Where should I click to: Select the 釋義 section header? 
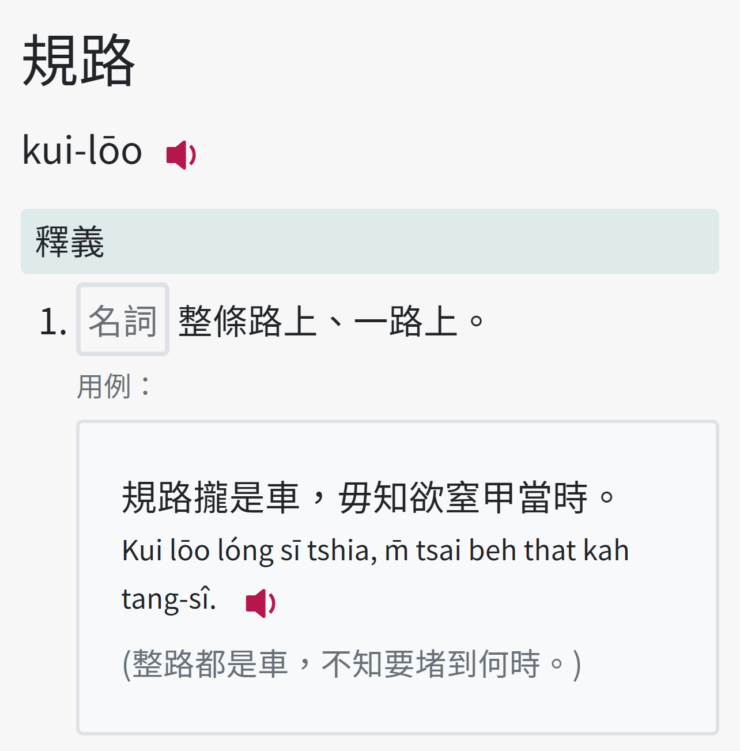[x=70, y=241]
